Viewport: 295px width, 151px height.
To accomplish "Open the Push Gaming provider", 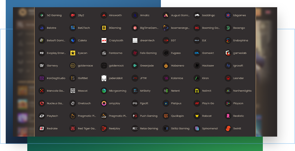I will click(x=145, y=116).
